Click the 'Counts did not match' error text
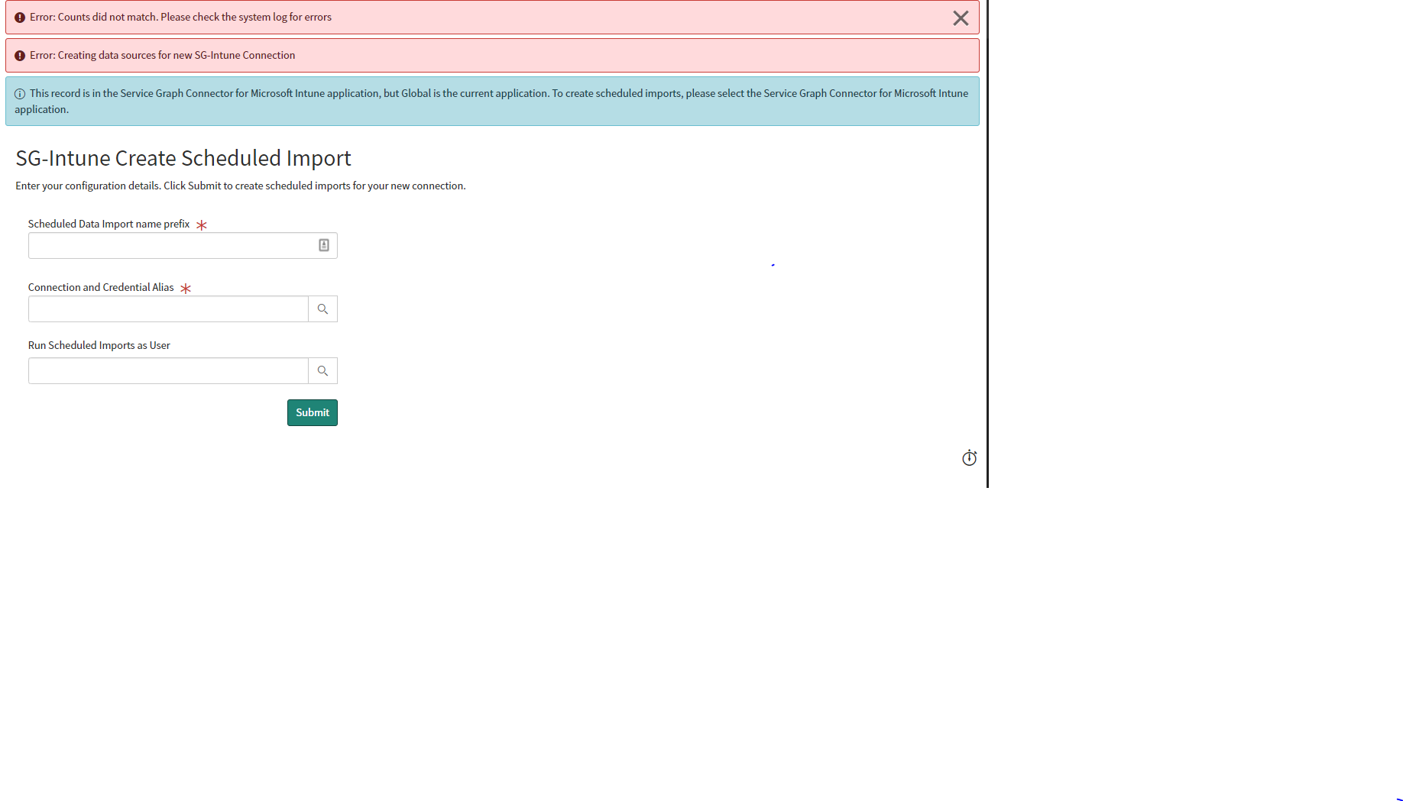This screenshot has height=801, width=1403. (180, 17)
